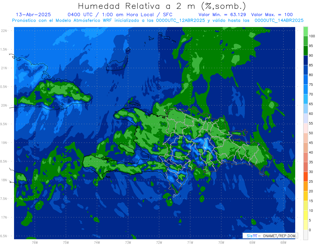Click the '17N' latitude label

point(5,217)
